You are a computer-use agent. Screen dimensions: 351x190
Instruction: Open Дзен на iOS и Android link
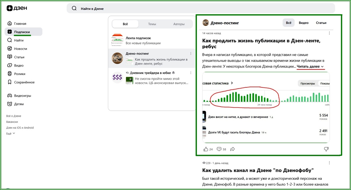(x=20, y=128)
